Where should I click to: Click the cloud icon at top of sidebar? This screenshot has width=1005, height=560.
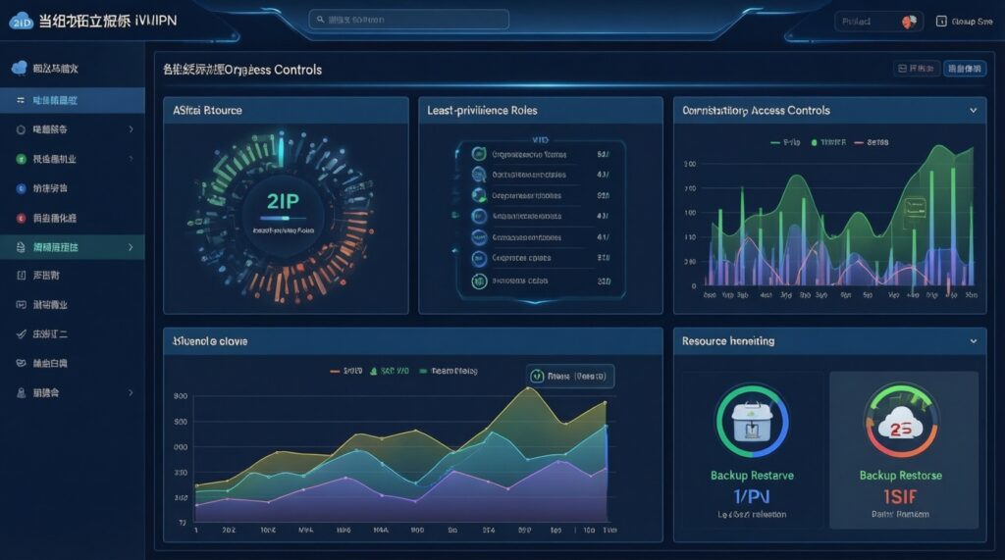point(20,69)
